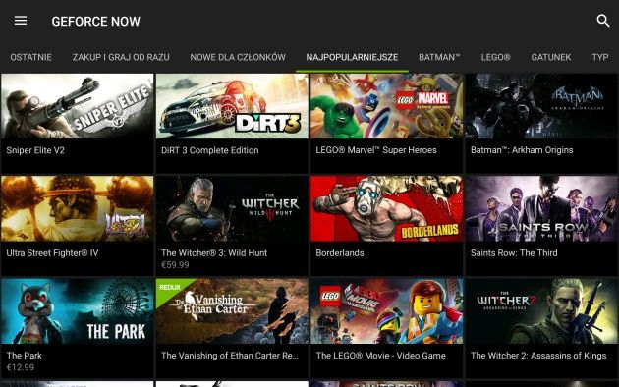Select The Park cover thumbnail
The image size is (619, 387).
(x=78, y=311)
